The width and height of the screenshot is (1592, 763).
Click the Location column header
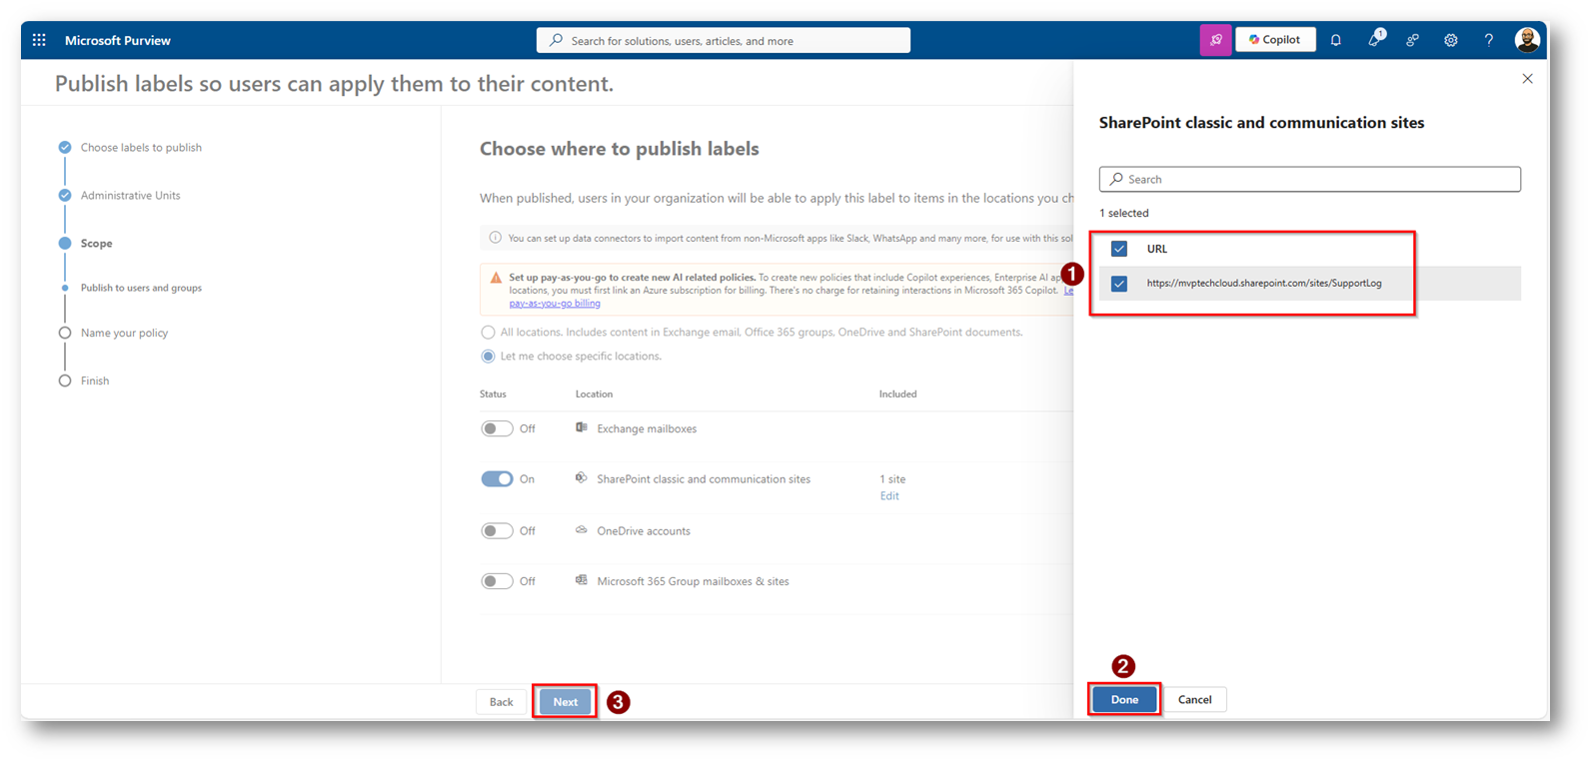594,394
